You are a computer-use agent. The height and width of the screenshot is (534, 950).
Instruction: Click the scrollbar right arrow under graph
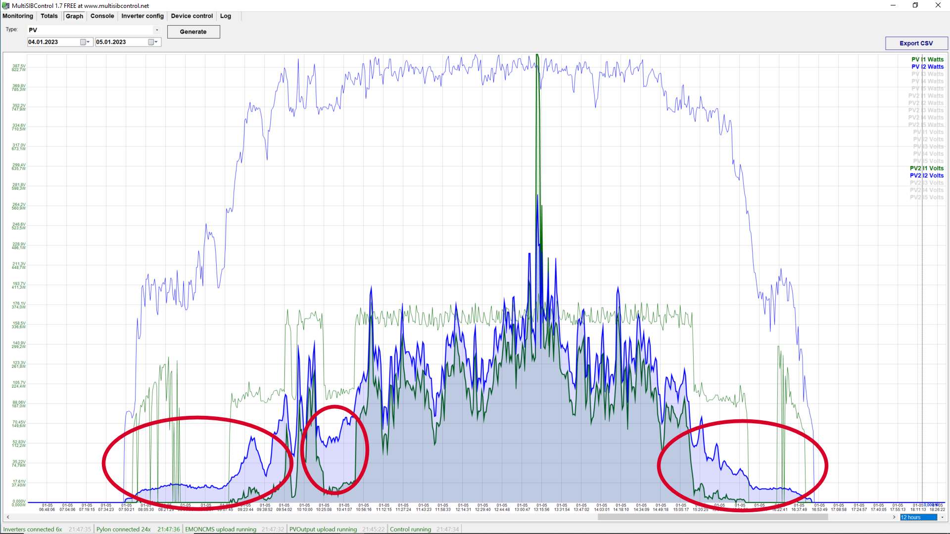[894, 517]
